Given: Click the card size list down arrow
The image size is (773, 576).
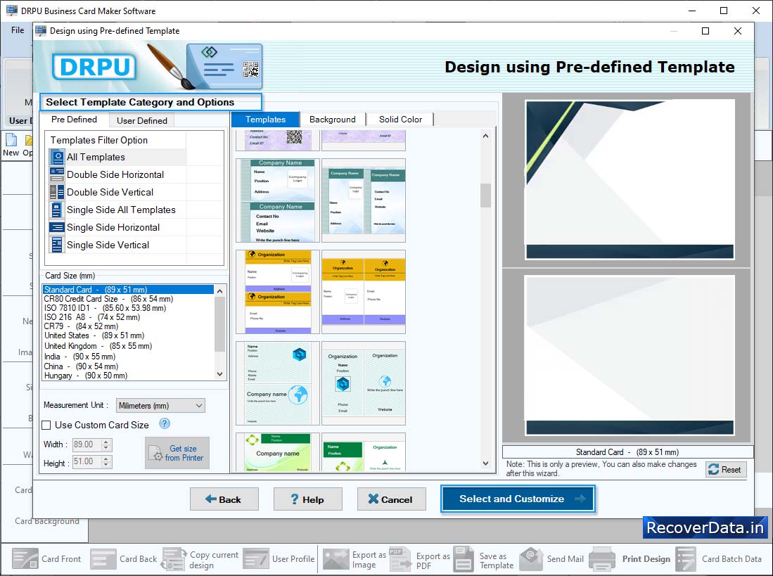Looking at the screenshot, I should [220, 374].
